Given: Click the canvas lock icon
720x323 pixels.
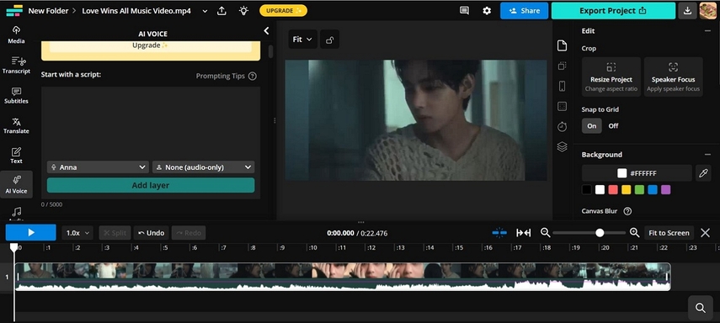Looking at the screenshot, I should point(329,40).
